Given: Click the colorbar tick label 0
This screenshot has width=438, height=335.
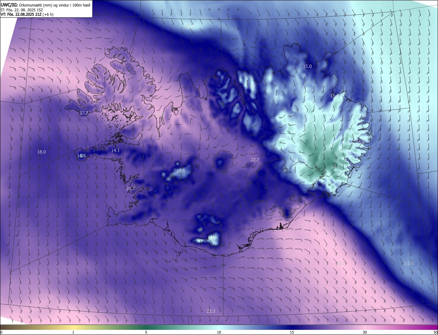Looking at the screenshot, I should [1, 332].
